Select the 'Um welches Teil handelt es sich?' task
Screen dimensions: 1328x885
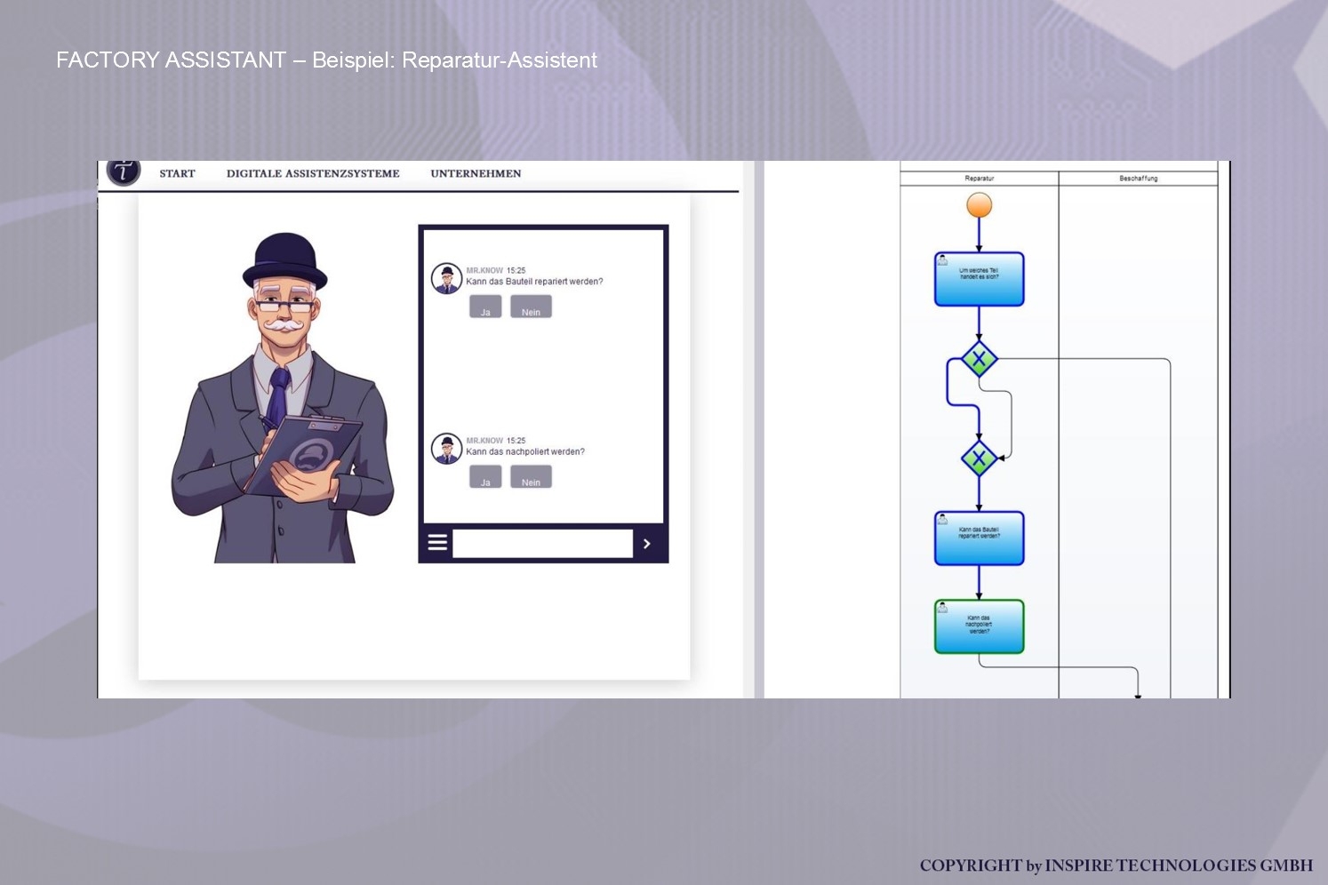[979, 279]
